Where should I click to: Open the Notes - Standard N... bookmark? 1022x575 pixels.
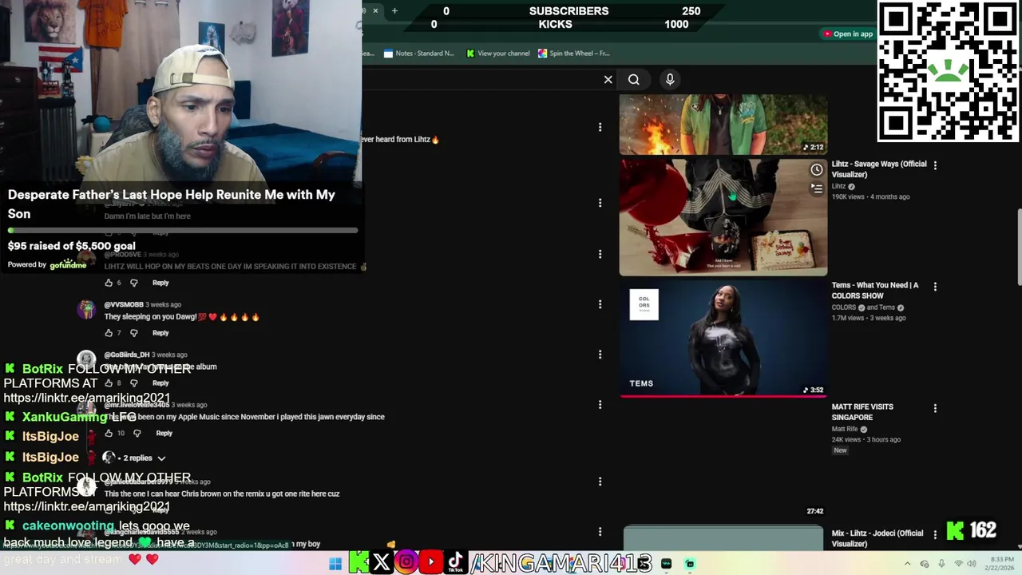coord(419,54)
